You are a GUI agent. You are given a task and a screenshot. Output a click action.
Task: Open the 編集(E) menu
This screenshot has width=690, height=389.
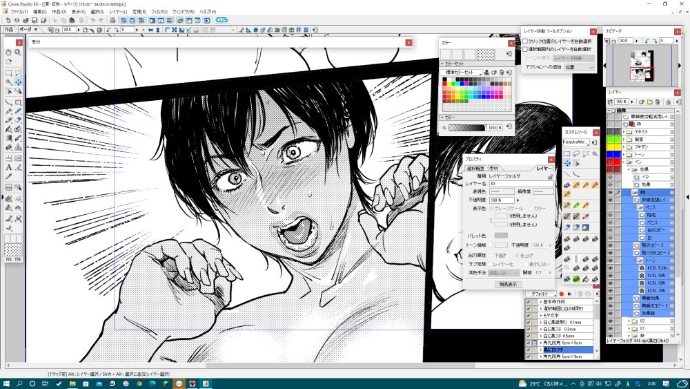40,12
